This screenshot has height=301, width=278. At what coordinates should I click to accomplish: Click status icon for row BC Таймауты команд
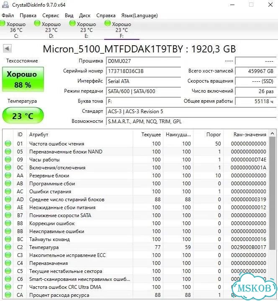pyautogui.click(x=8, y=239)
